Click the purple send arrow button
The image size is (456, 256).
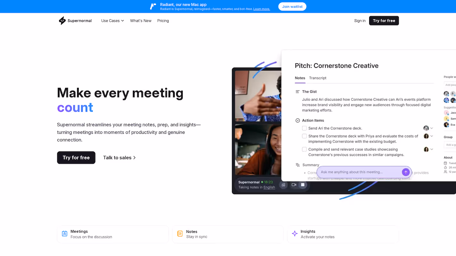pyautogui.click(x=406, y=172)
